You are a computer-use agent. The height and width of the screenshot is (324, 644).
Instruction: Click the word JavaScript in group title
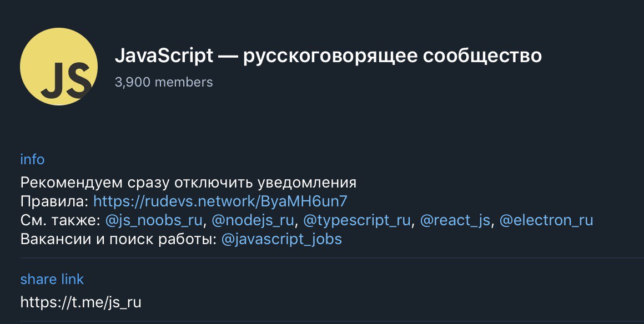(x=164, y=55)
